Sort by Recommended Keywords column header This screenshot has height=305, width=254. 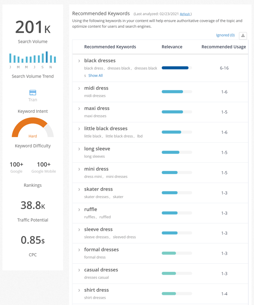[110, 47]
